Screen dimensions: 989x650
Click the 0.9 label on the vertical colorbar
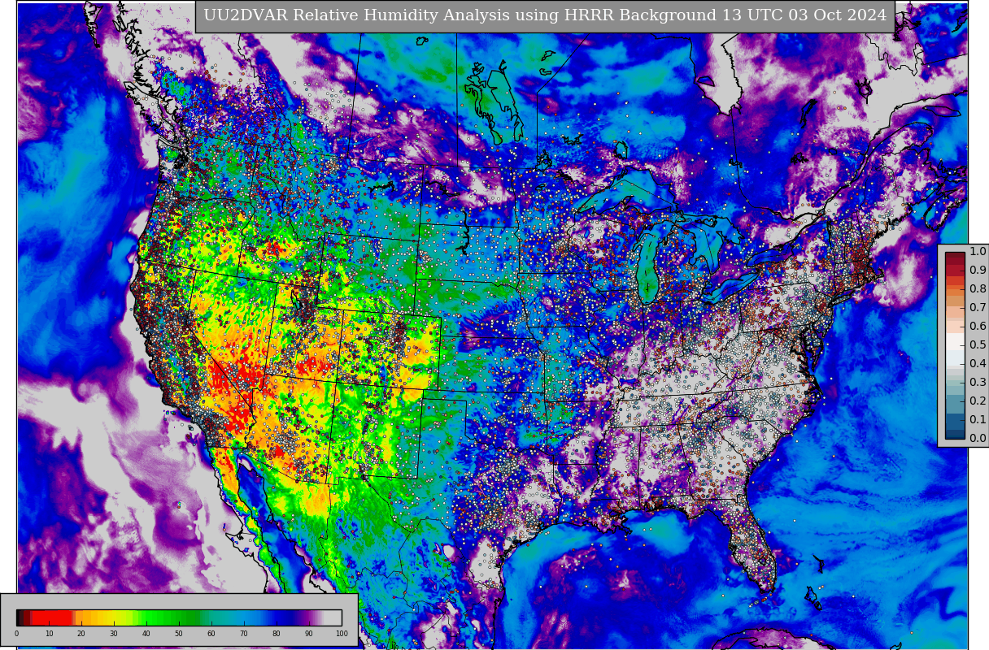pyautogui.click(x=978, y=271)
